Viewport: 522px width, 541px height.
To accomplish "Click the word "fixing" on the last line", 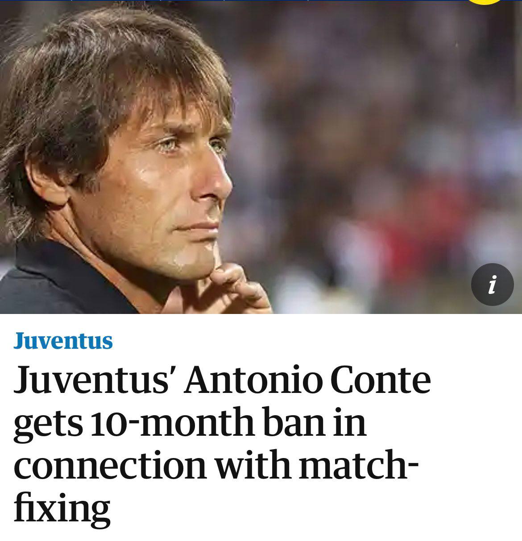I will tap(62, 508).
